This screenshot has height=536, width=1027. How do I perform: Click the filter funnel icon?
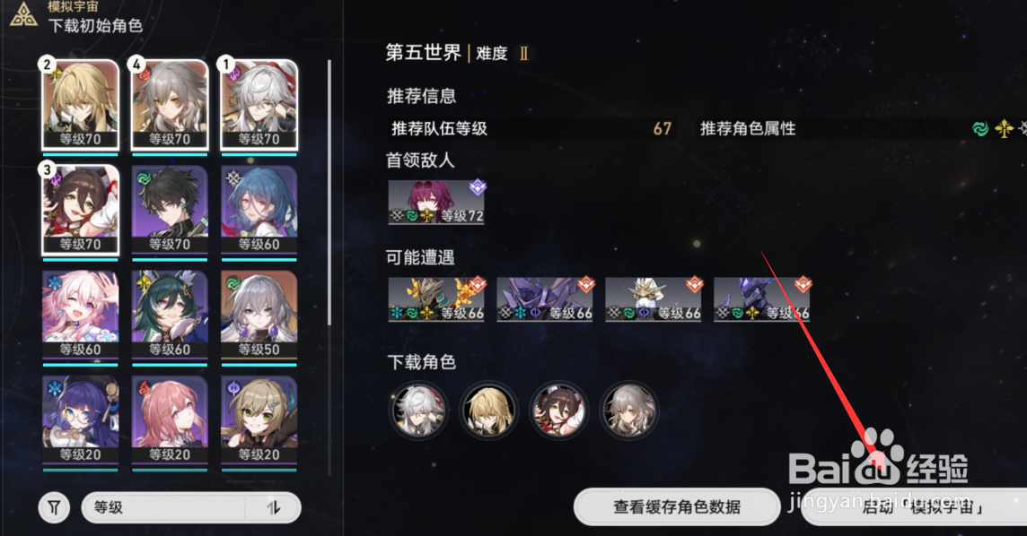pyautogui.click(x=55, y=507)
